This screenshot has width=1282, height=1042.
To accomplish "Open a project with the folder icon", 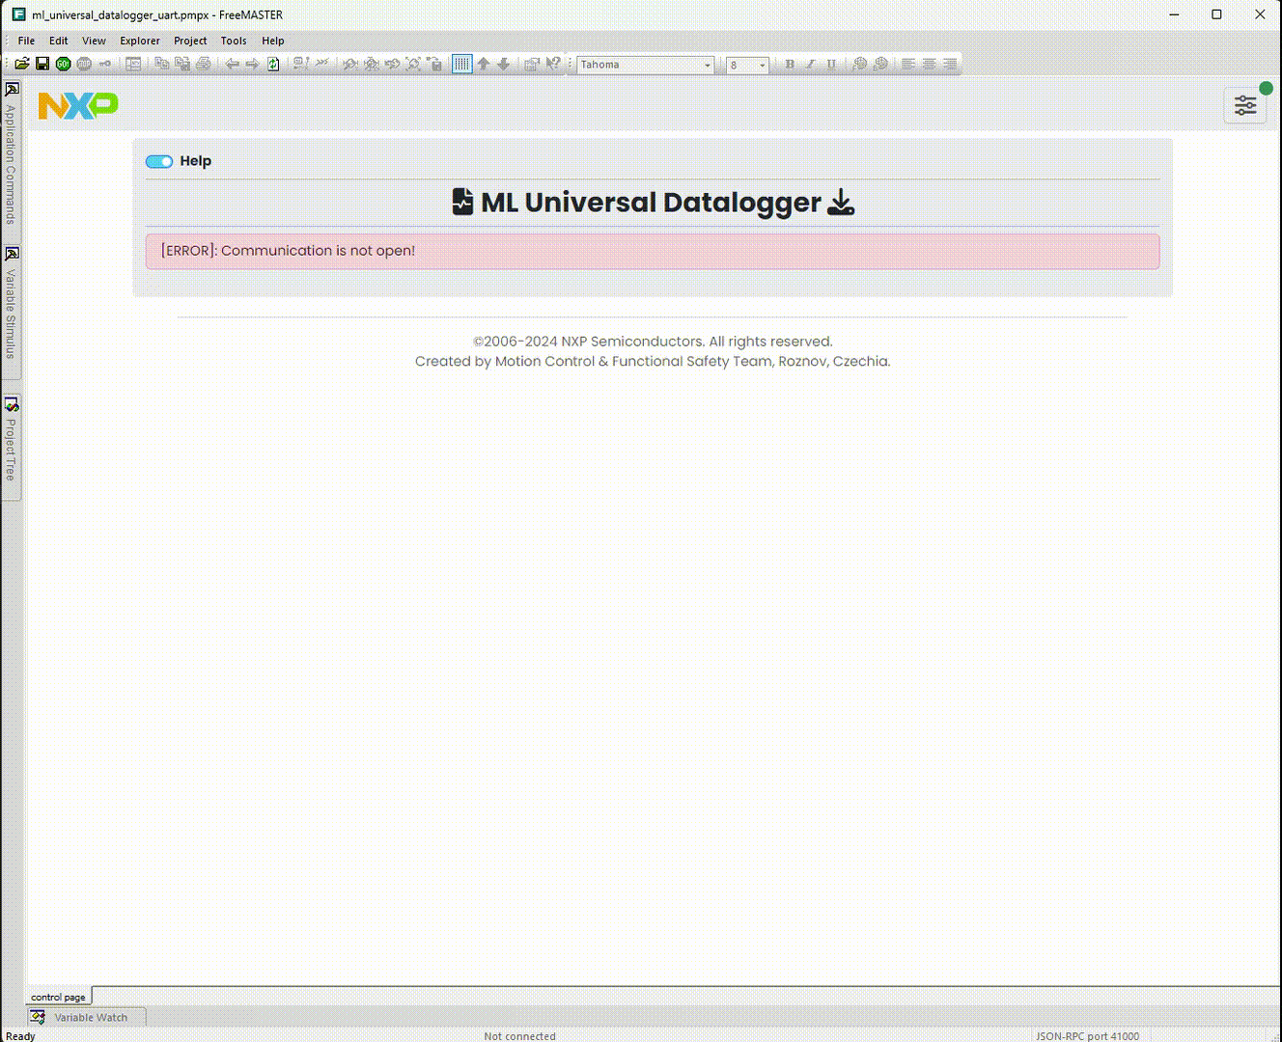I will pyautogui.click(x=21, y=64).
